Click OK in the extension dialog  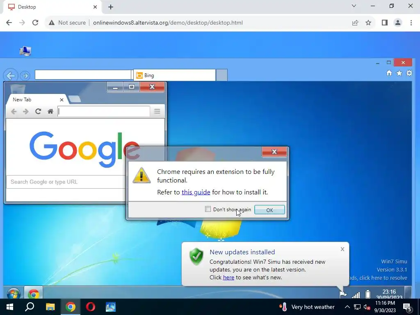pyautogui.click(x=269, y=210)
